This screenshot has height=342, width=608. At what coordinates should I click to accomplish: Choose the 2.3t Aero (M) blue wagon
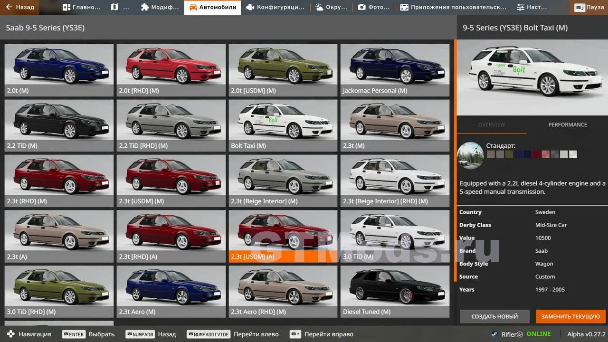171,291
